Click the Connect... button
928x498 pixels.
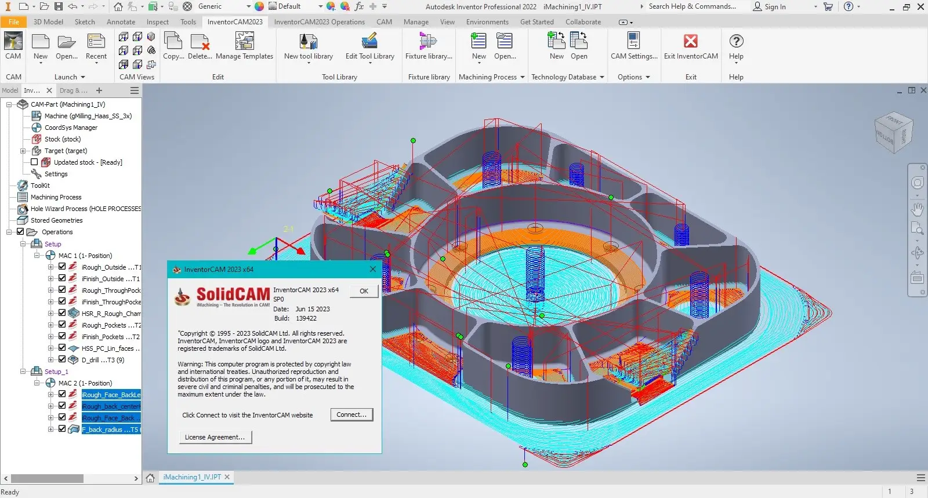(x=351, y=415)
